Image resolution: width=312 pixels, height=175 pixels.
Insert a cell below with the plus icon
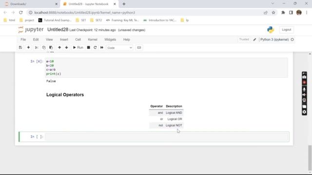28,48
